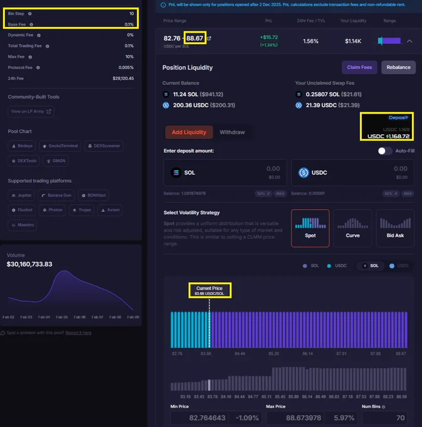
Task: Click the Max Fee info icon
Action: pyautogui.click(x=30, y=57)
